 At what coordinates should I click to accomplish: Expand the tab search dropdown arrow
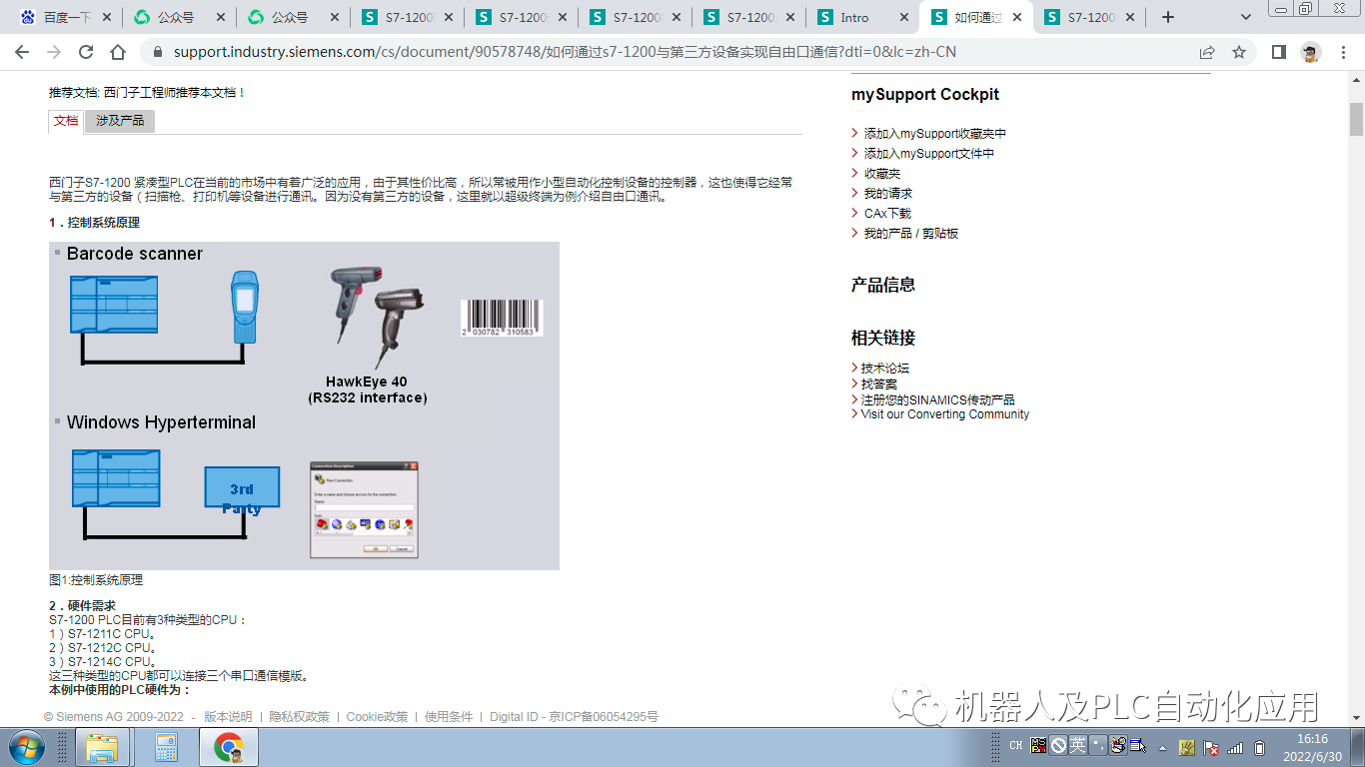click(x=1246, y=17)
